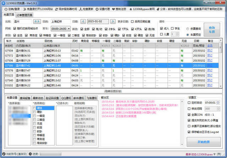The width and height of the screenshot is (227, 158).
Task: Toggle the 成人 passenger checkbox
Action: 161,28
